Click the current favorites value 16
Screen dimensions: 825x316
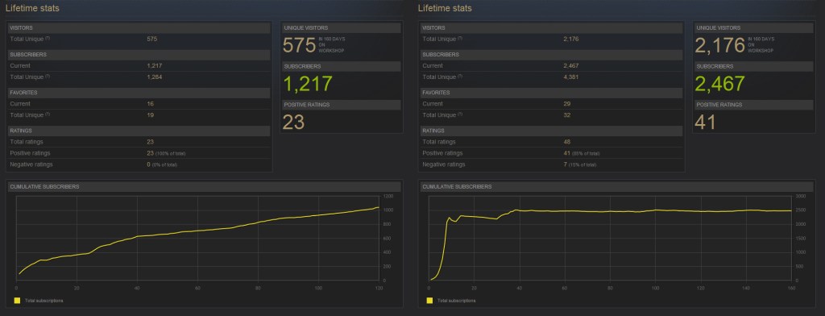coord(150,104)
